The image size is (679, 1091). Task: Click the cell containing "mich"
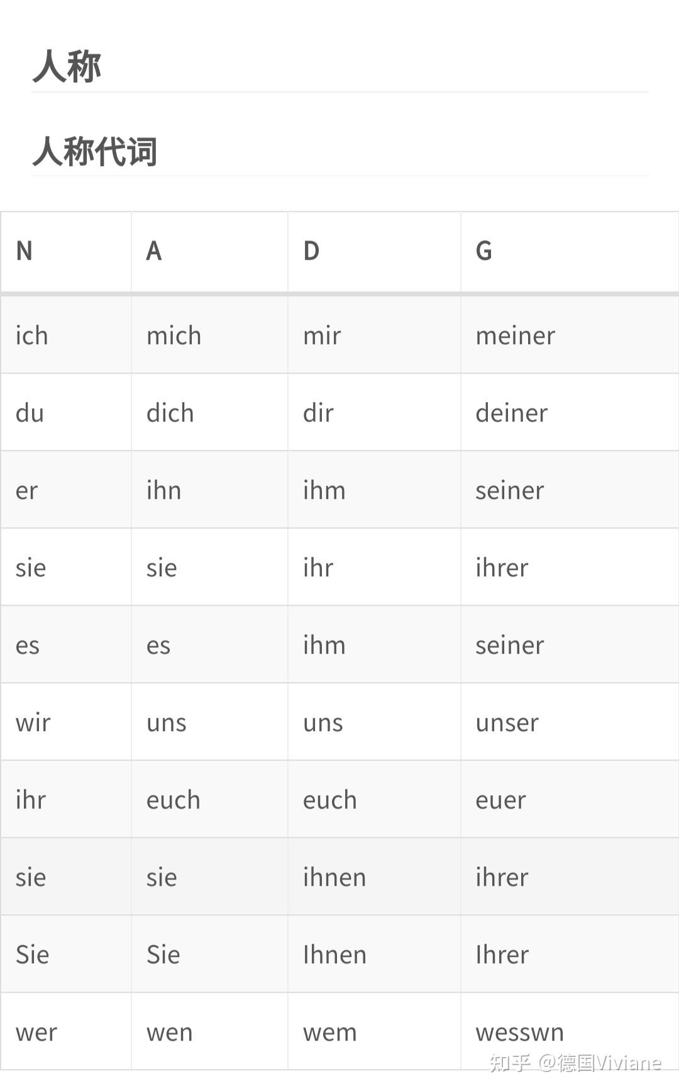coord(174,335)
